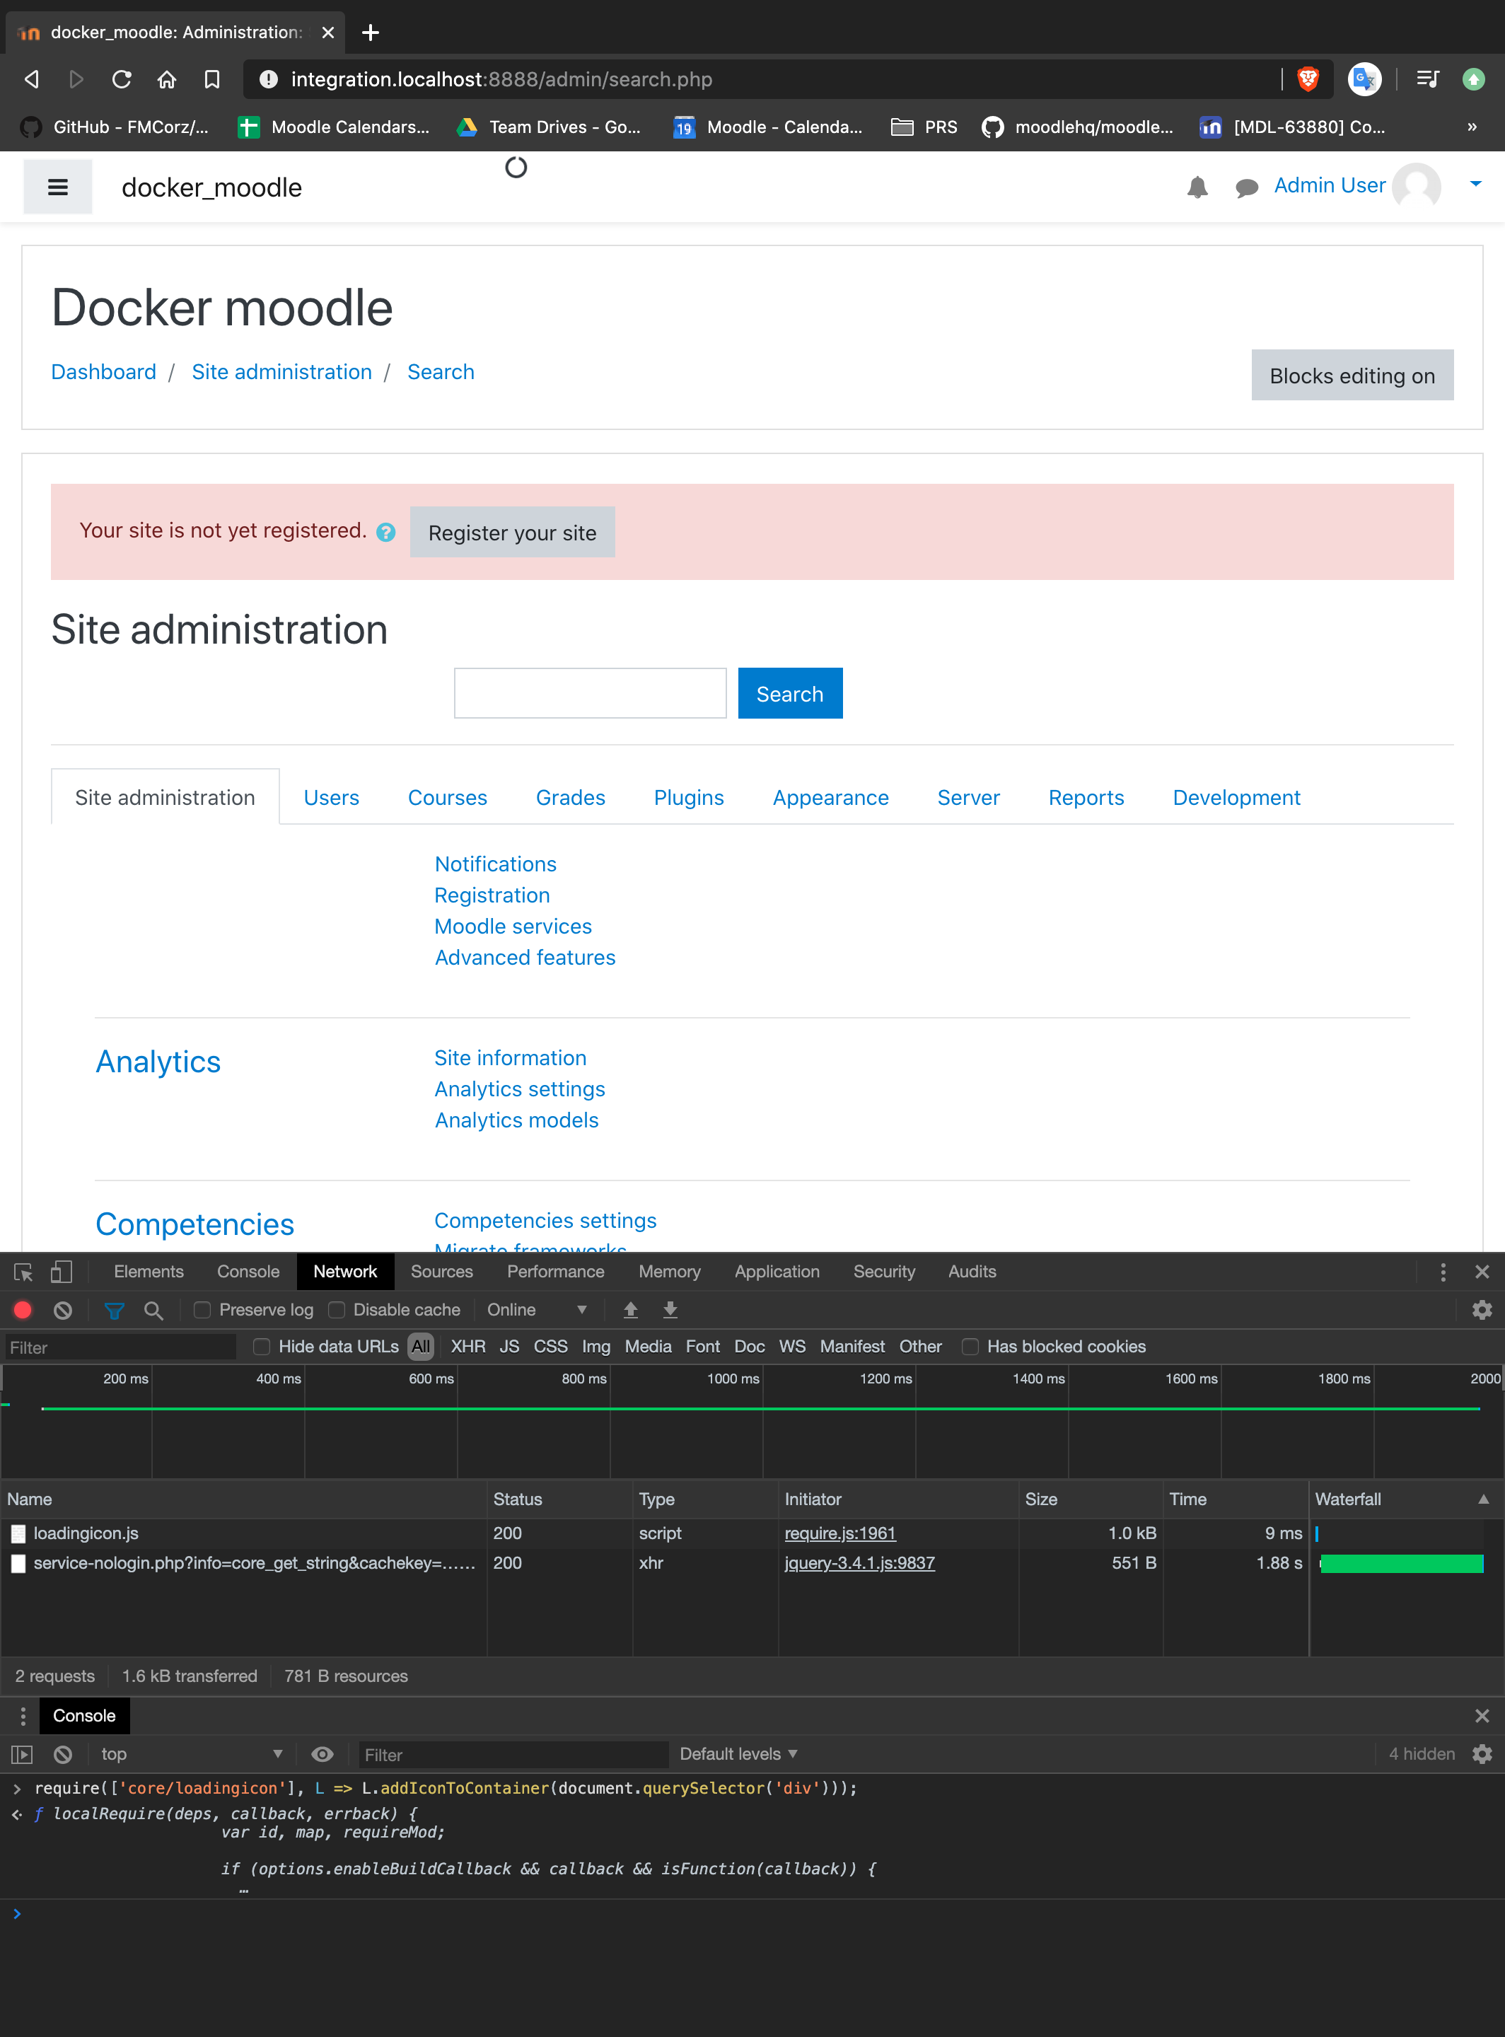Open messages speech bubble icon
The image size is (1505, 2037).
point(1246,187)
